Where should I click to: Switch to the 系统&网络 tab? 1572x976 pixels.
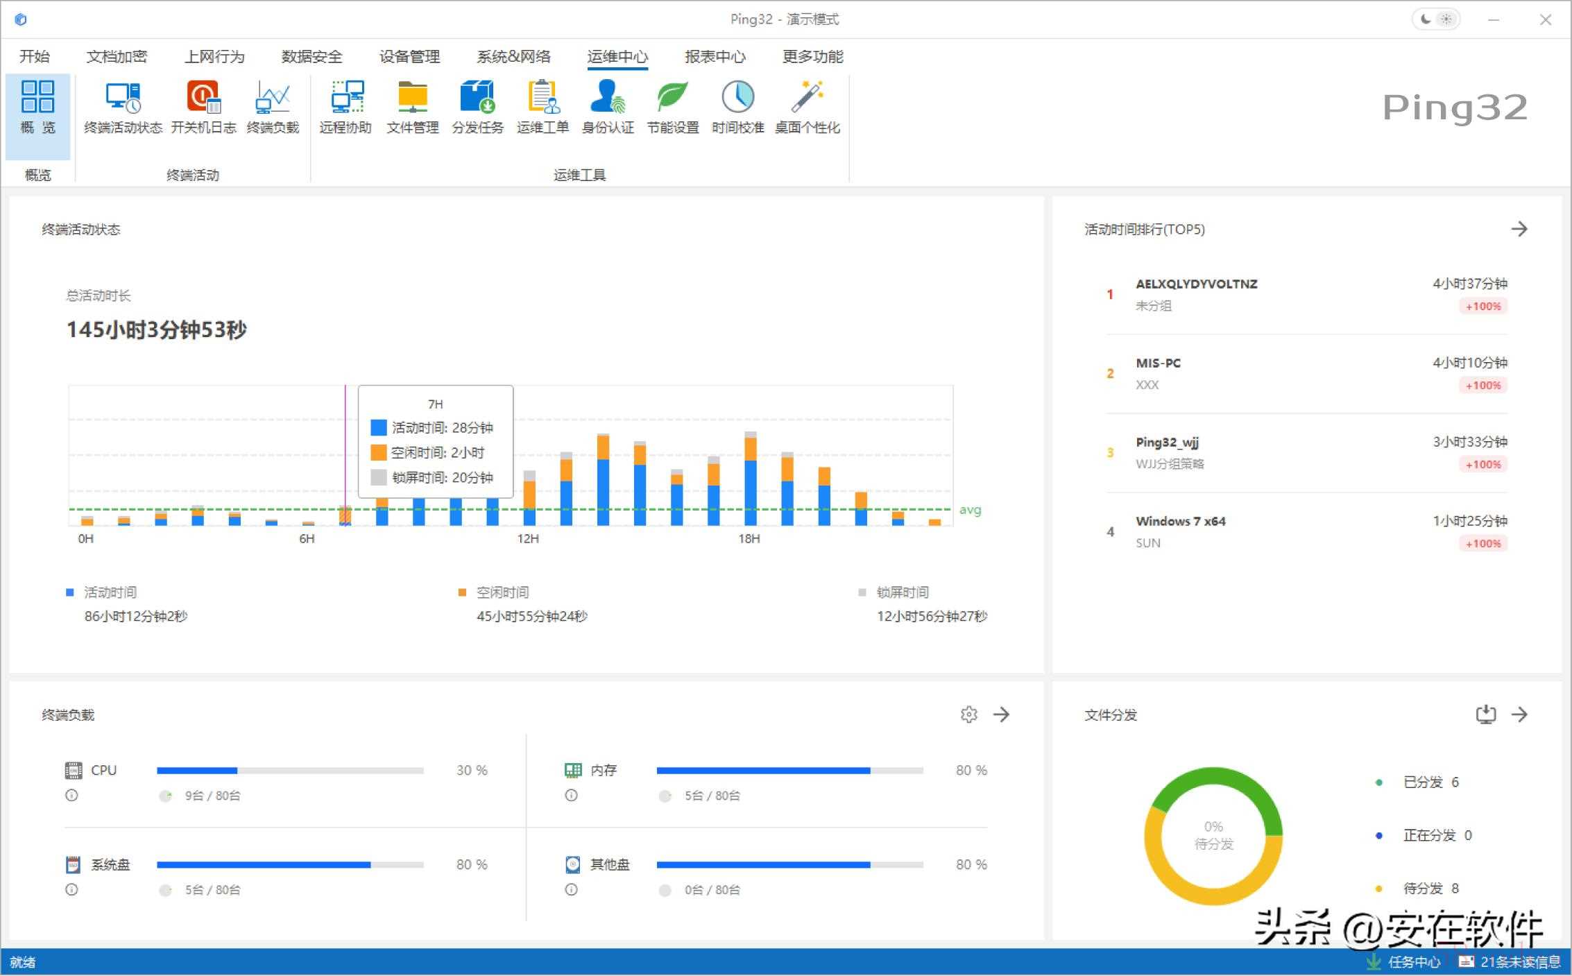point(513,56)
